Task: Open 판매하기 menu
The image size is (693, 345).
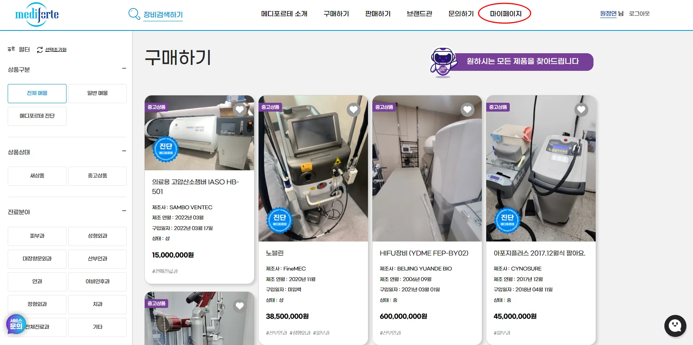Action: [x=378, y=14]
